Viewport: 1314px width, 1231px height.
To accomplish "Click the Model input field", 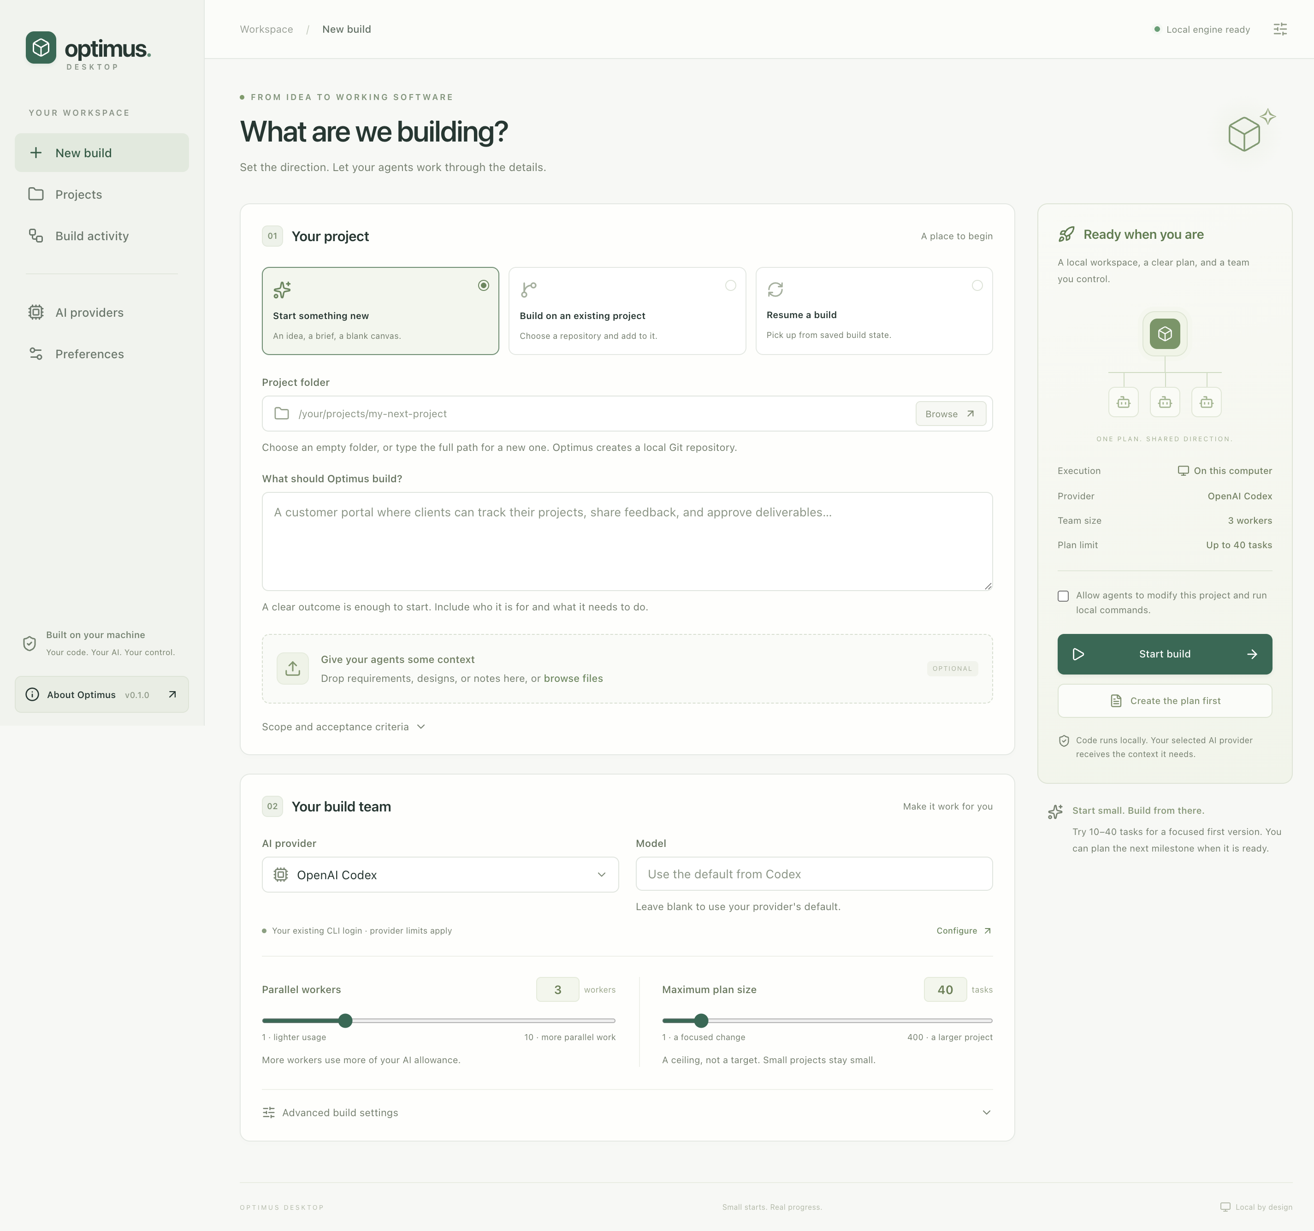I will tap(814, 874).
